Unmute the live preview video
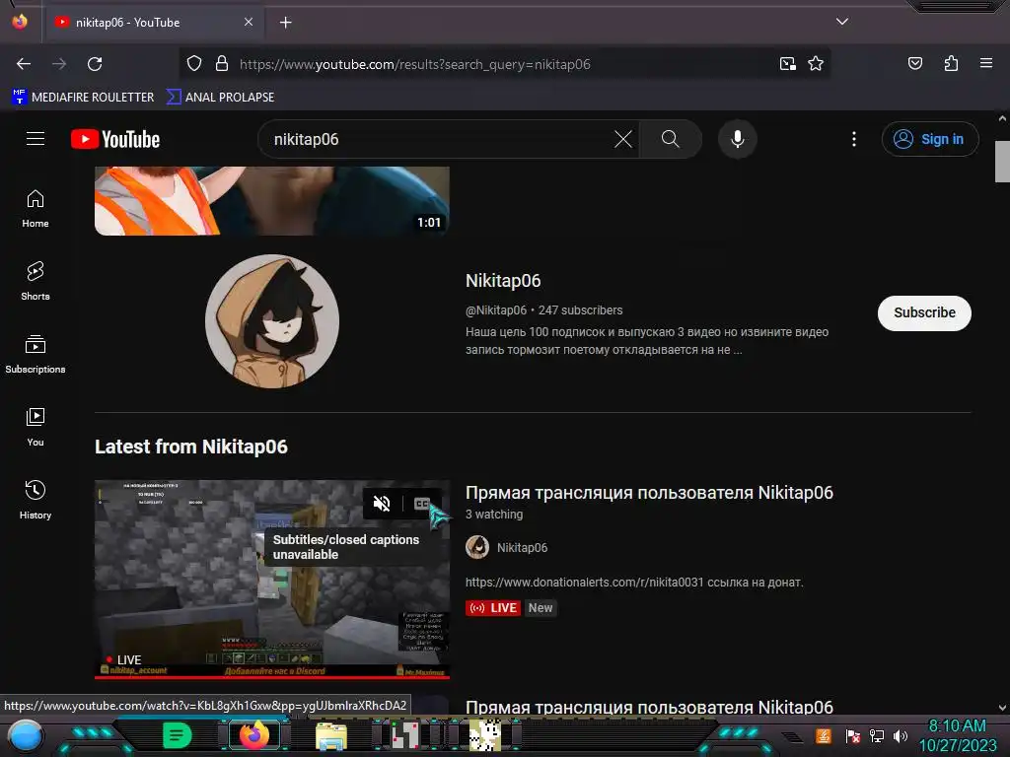Image resolution: width=1010 pixels, height=757 pixels. [x=382, y=504]
